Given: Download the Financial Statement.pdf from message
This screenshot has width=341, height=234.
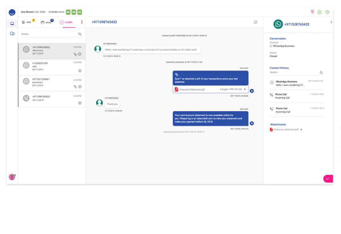Looking at the screenshot, I should (245, 90).
